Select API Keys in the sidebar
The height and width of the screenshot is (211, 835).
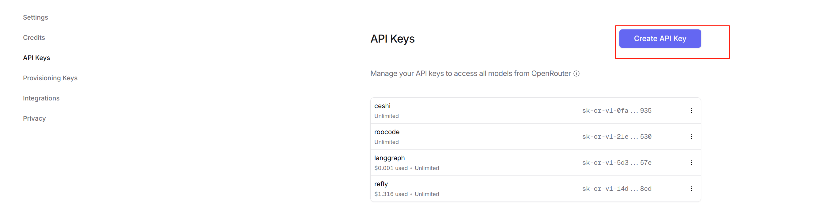pyautogui.click(x=36, y=58)
